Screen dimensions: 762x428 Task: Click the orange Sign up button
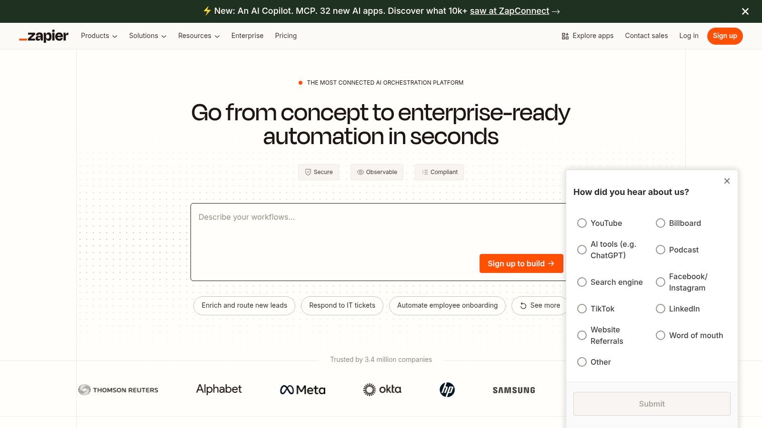pos(725,36)
